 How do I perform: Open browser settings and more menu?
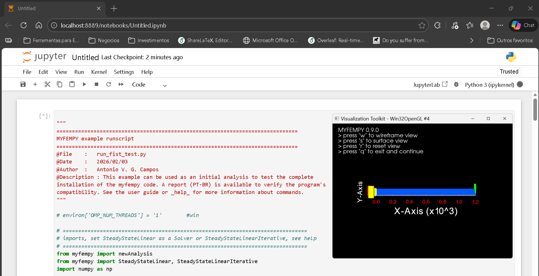pyautogui.click(x=500, y=25)
